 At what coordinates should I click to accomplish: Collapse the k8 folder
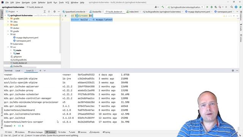[8, 34]
